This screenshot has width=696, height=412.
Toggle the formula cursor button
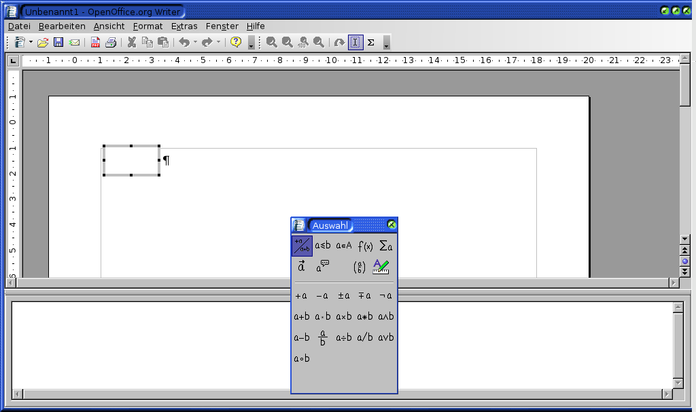point(355,43)
